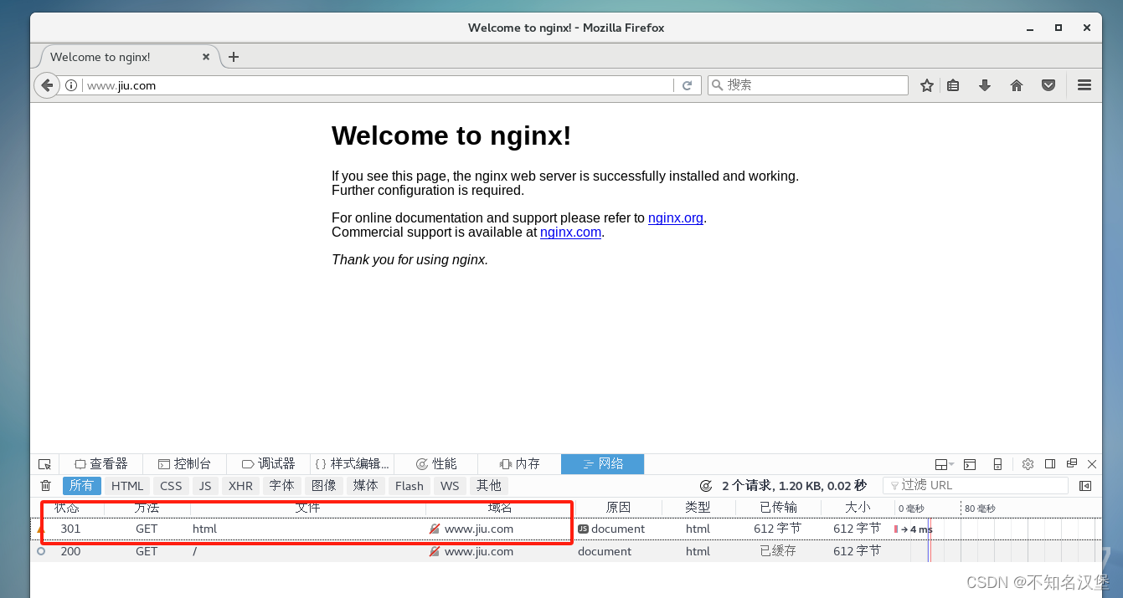Focus the URL address bar
This screenshot has height=598, width=1123.
377,85
